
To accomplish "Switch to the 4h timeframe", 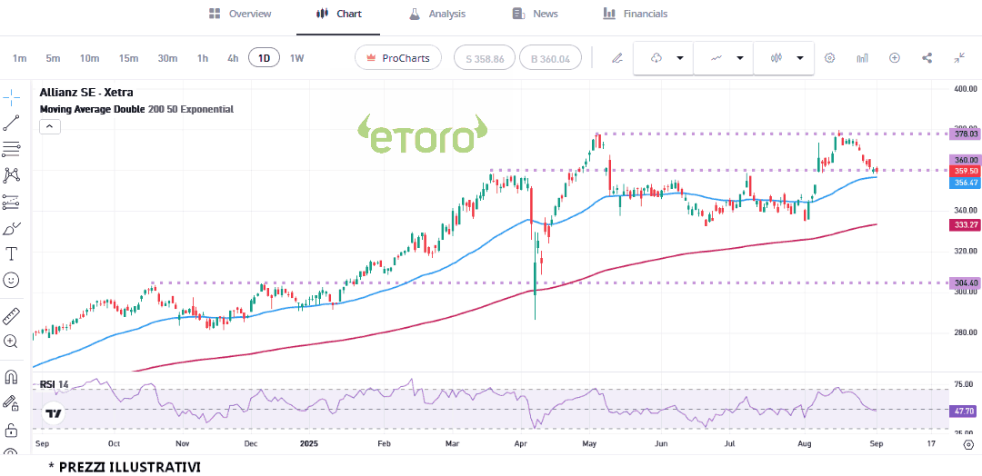I will click(x=233, y=58).
